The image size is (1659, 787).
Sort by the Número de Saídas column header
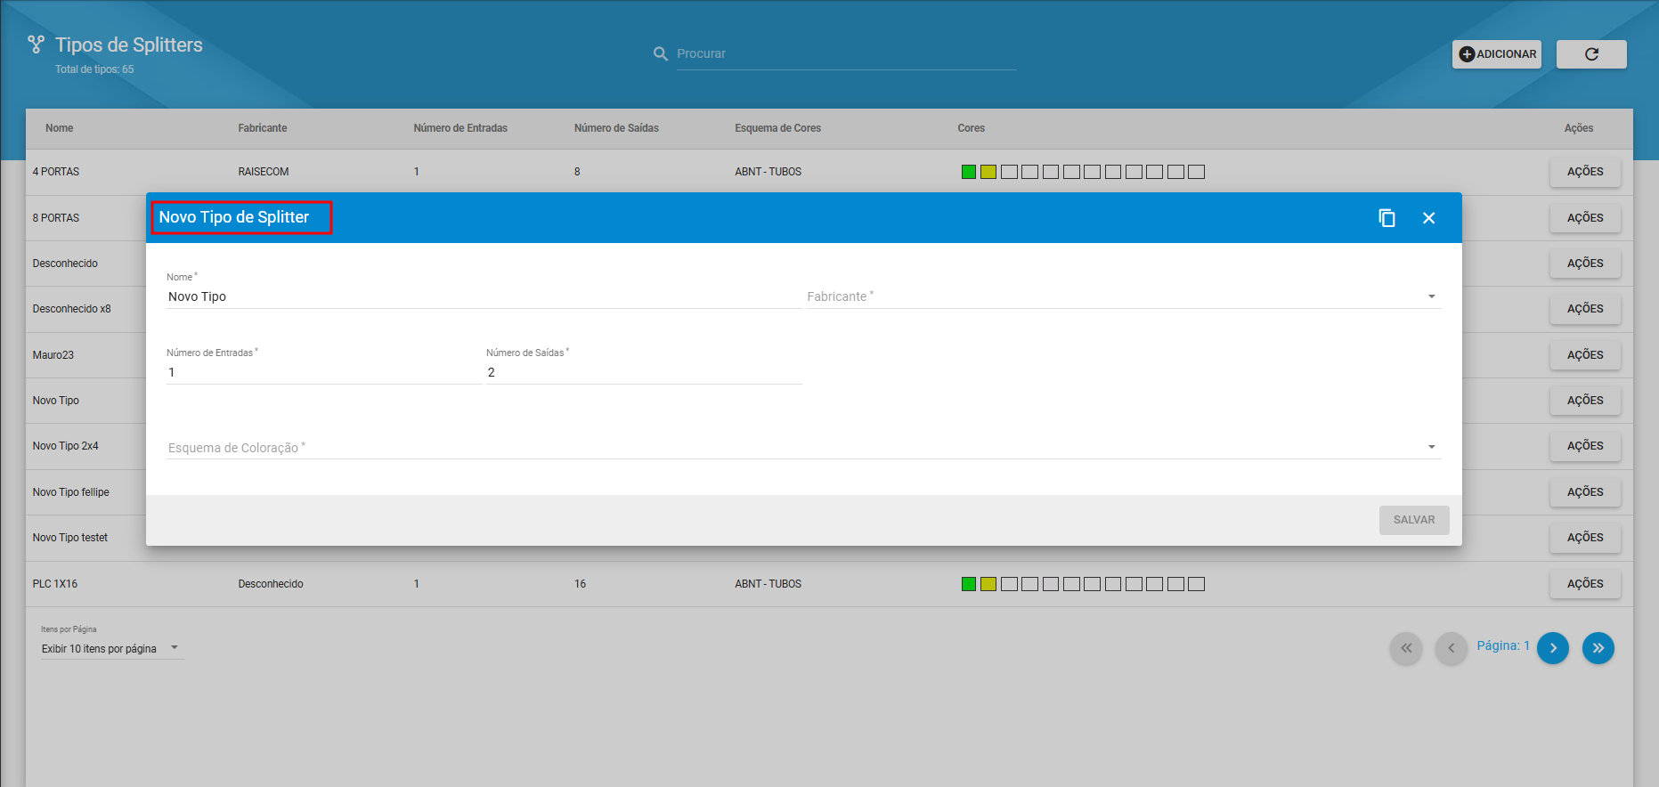click(x=616, y=128)
